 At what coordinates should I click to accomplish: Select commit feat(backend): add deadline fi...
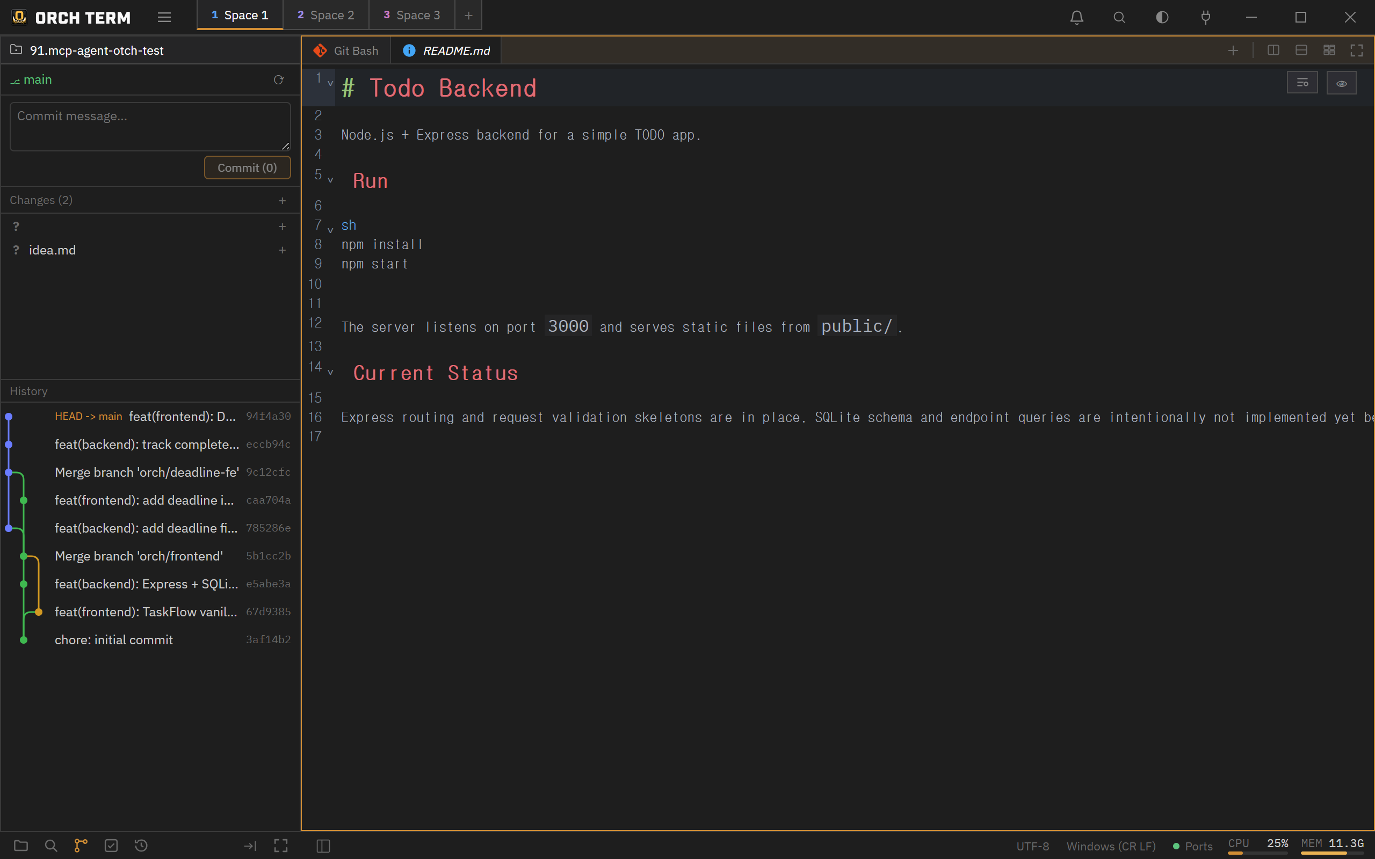(150, 528)
